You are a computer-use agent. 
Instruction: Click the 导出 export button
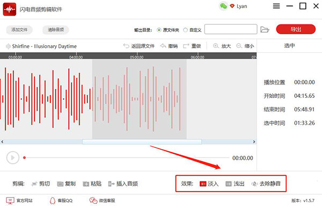point(296,29)
